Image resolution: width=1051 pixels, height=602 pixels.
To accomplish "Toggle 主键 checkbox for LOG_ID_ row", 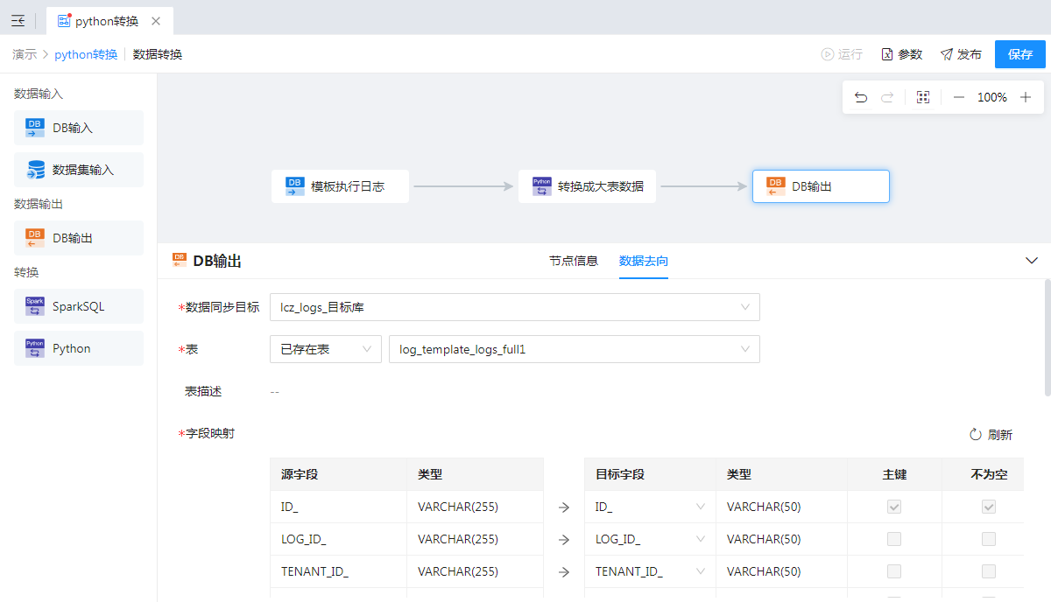I will (893, 539).
